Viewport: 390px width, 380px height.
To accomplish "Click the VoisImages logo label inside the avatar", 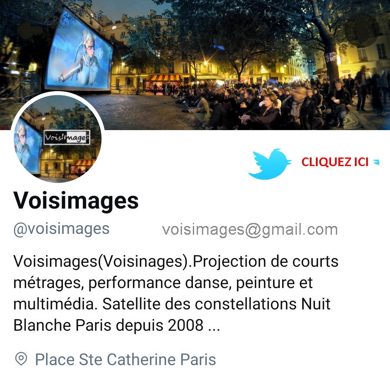I will [67, 137].
